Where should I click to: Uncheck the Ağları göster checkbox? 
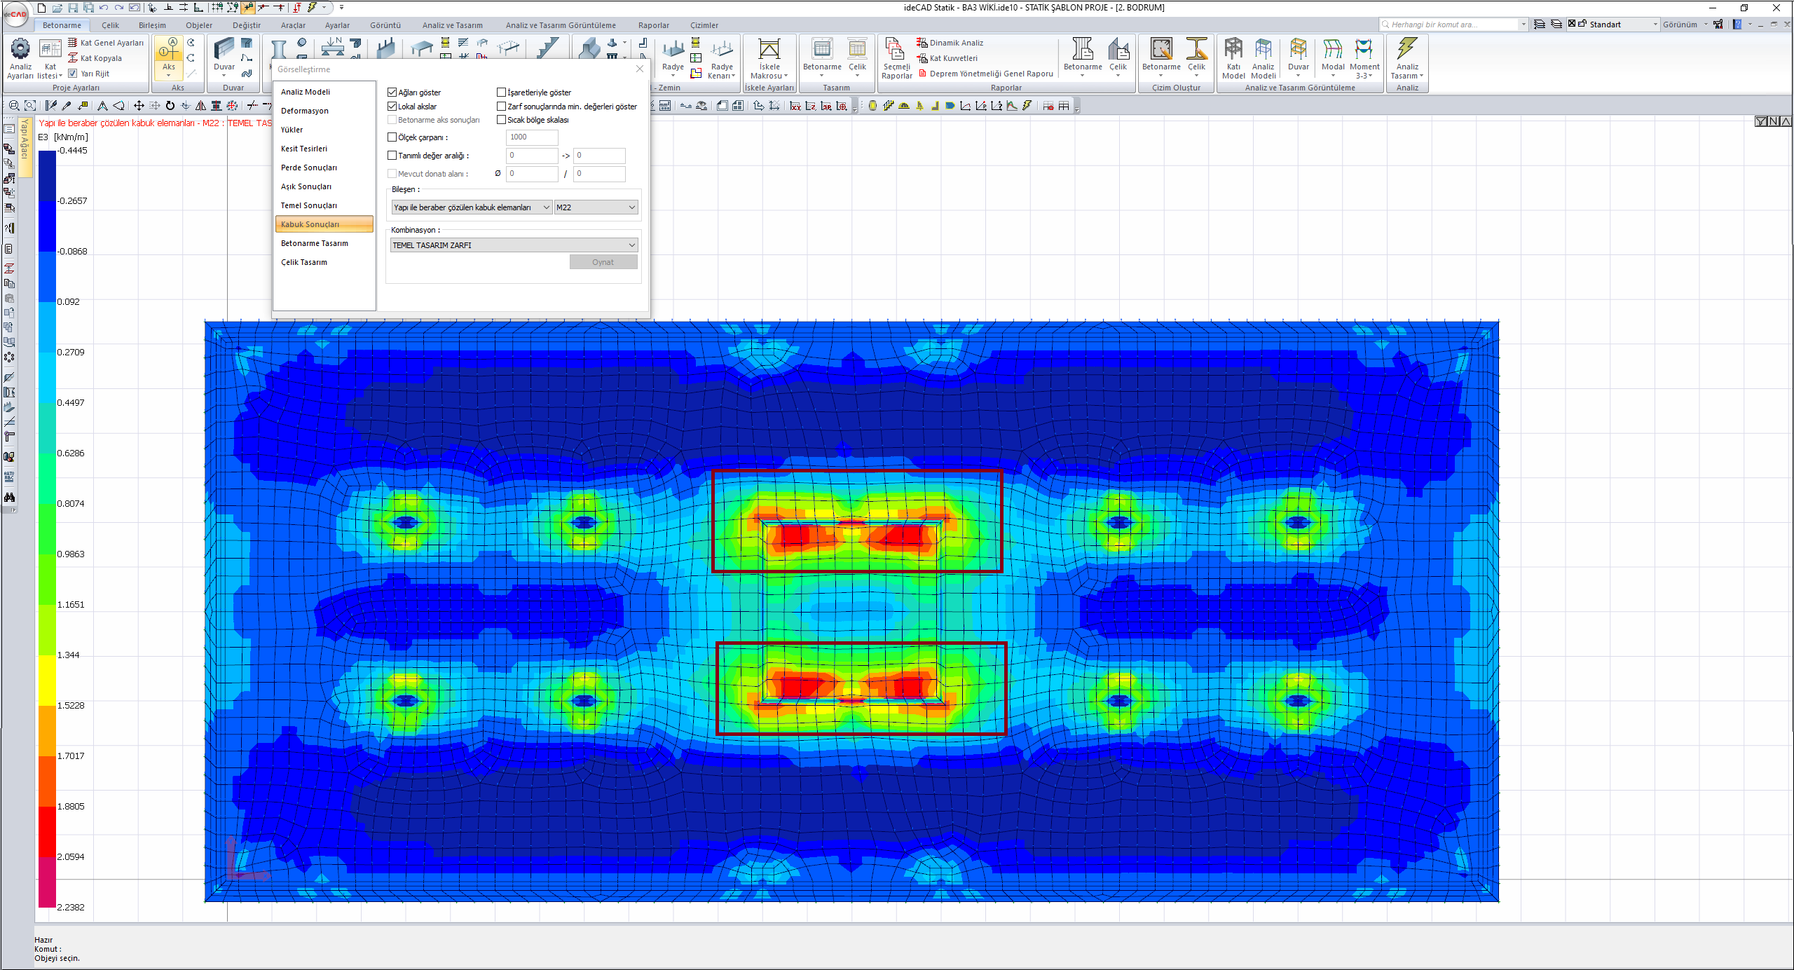click(x=392, y=93)
